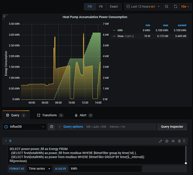Open the Last 12 hours time picker
Screen dimensions: 193x175
pyautogui.click(x=143, y=7)
